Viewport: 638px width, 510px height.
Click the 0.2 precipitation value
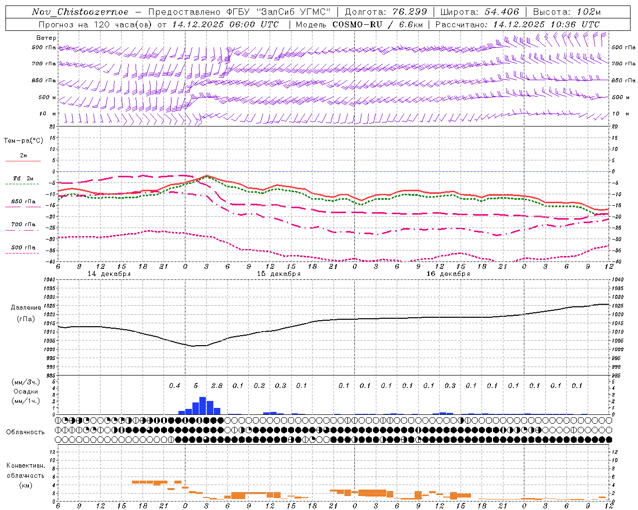(259, 386)
